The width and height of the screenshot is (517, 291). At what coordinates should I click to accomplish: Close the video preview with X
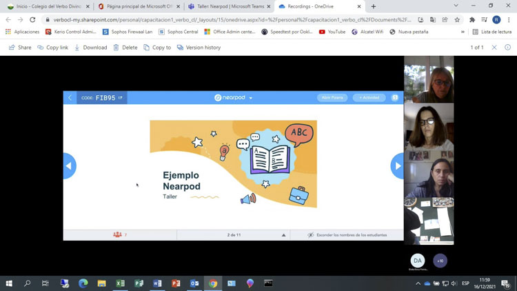click(494, 48)
